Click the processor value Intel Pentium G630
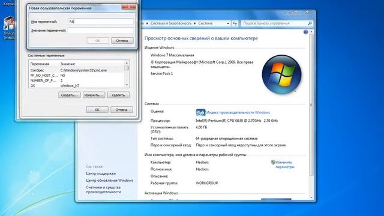The height and width of the screenshot is (216, 384). (x=236, y=121)
